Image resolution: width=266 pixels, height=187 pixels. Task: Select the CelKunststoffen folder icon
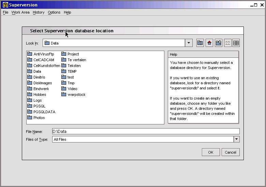pyautogui.click(x=30, y=65)
